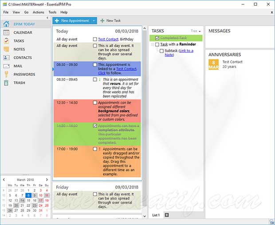The height and width of the screenshot is (225, 275).
Task: Open the Notes module icon
Action: pyautogui.click(x=6, y=49)
